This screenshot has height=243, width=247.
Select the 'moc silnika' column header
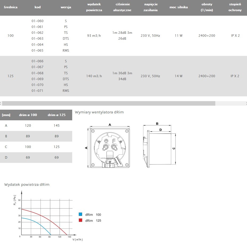(179, 7)
